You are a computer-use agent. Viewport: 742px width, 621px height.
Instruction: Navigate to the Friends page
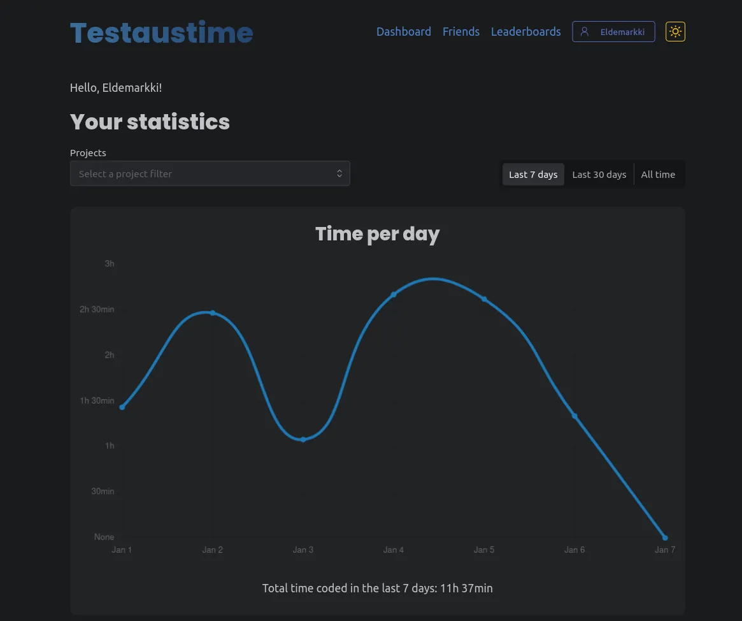click(460, 31)
